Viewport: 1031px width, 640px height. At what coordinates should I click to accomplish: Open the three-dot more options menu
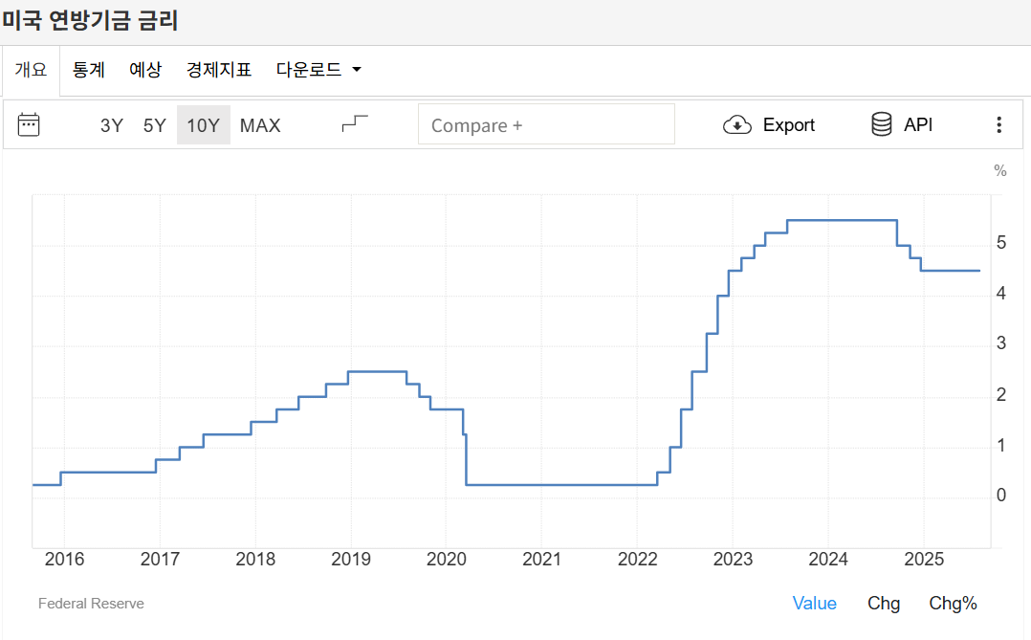click(x=998, y=125)
